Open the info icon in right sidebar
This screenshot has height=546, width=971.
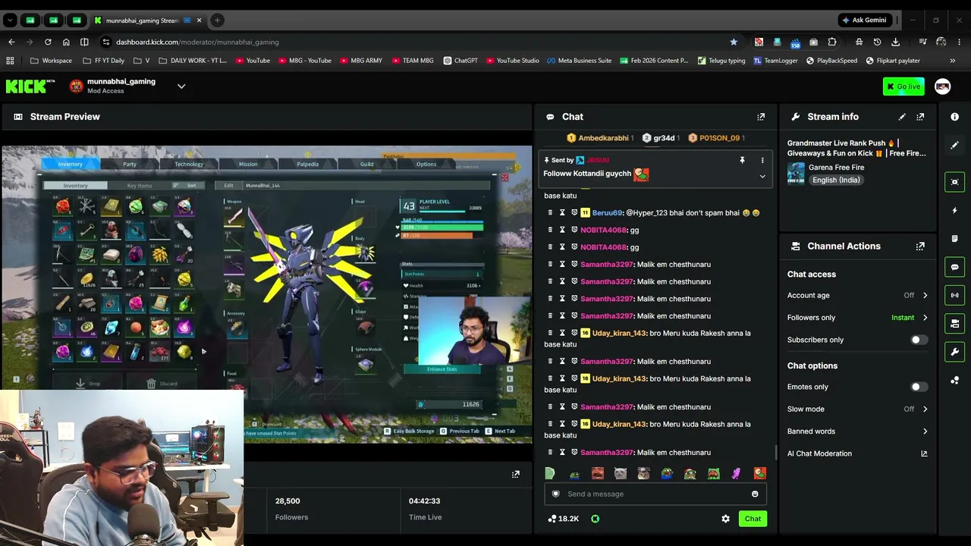click(954, 117)
